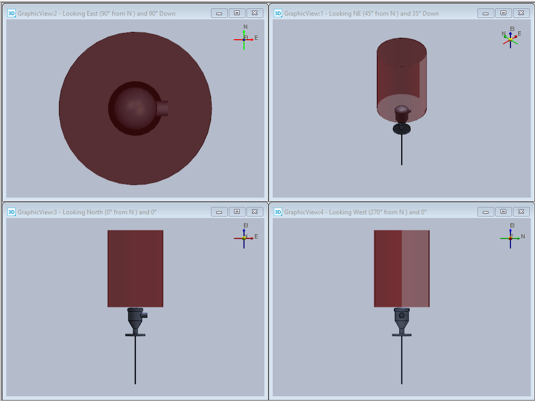Maximize the GraphicView:3 Looking North window
Viewport: 535px width, 401px height.
[x=237, y=212]
